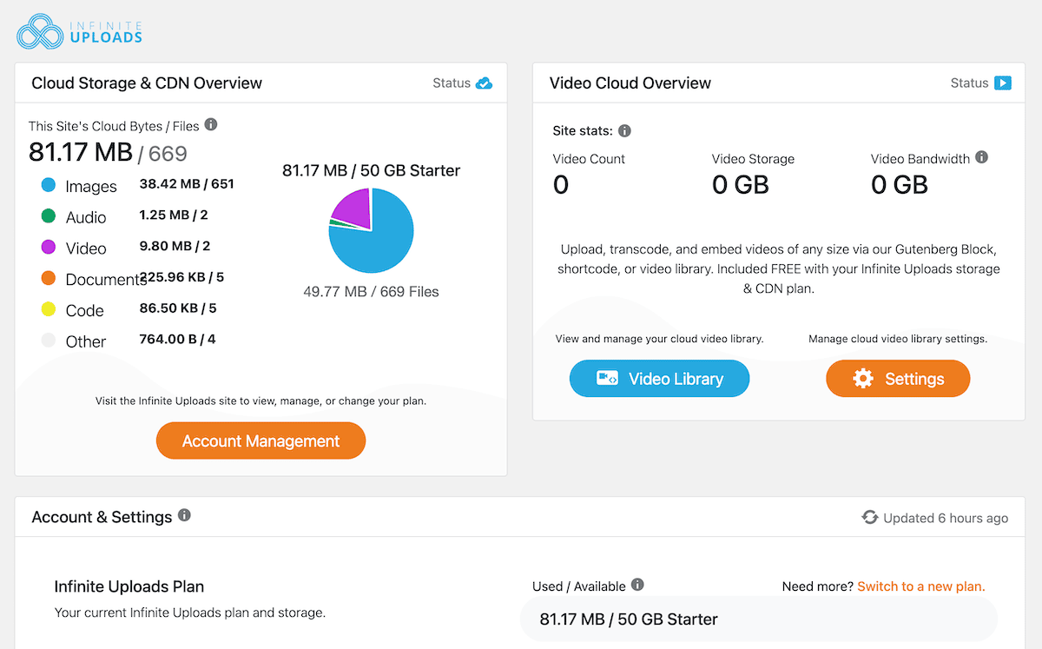Click the yellow Code legend dot
This screenshot has height=649, width=1042.
point(49,310)
